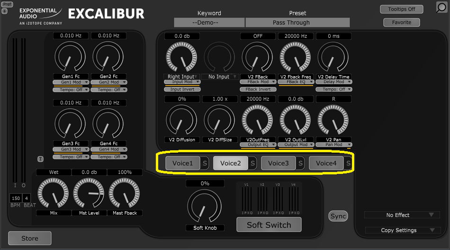450x250 pixels.
Task: Toggle Input Invert
Action: coord(182,89)
